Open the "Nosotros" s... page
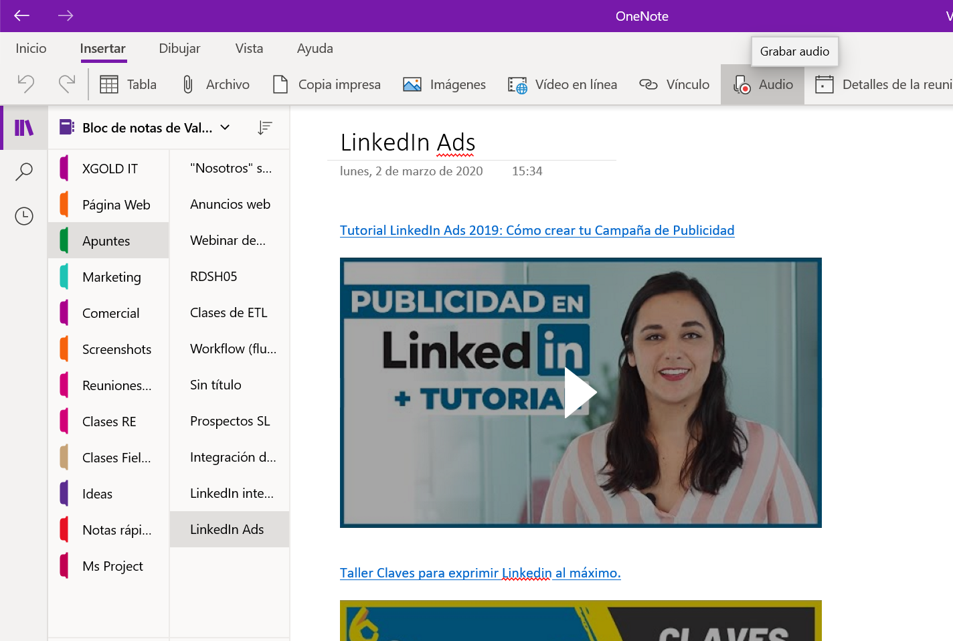Image resolution: width=953 pixels, height=641 pixels. coord(230,168)
